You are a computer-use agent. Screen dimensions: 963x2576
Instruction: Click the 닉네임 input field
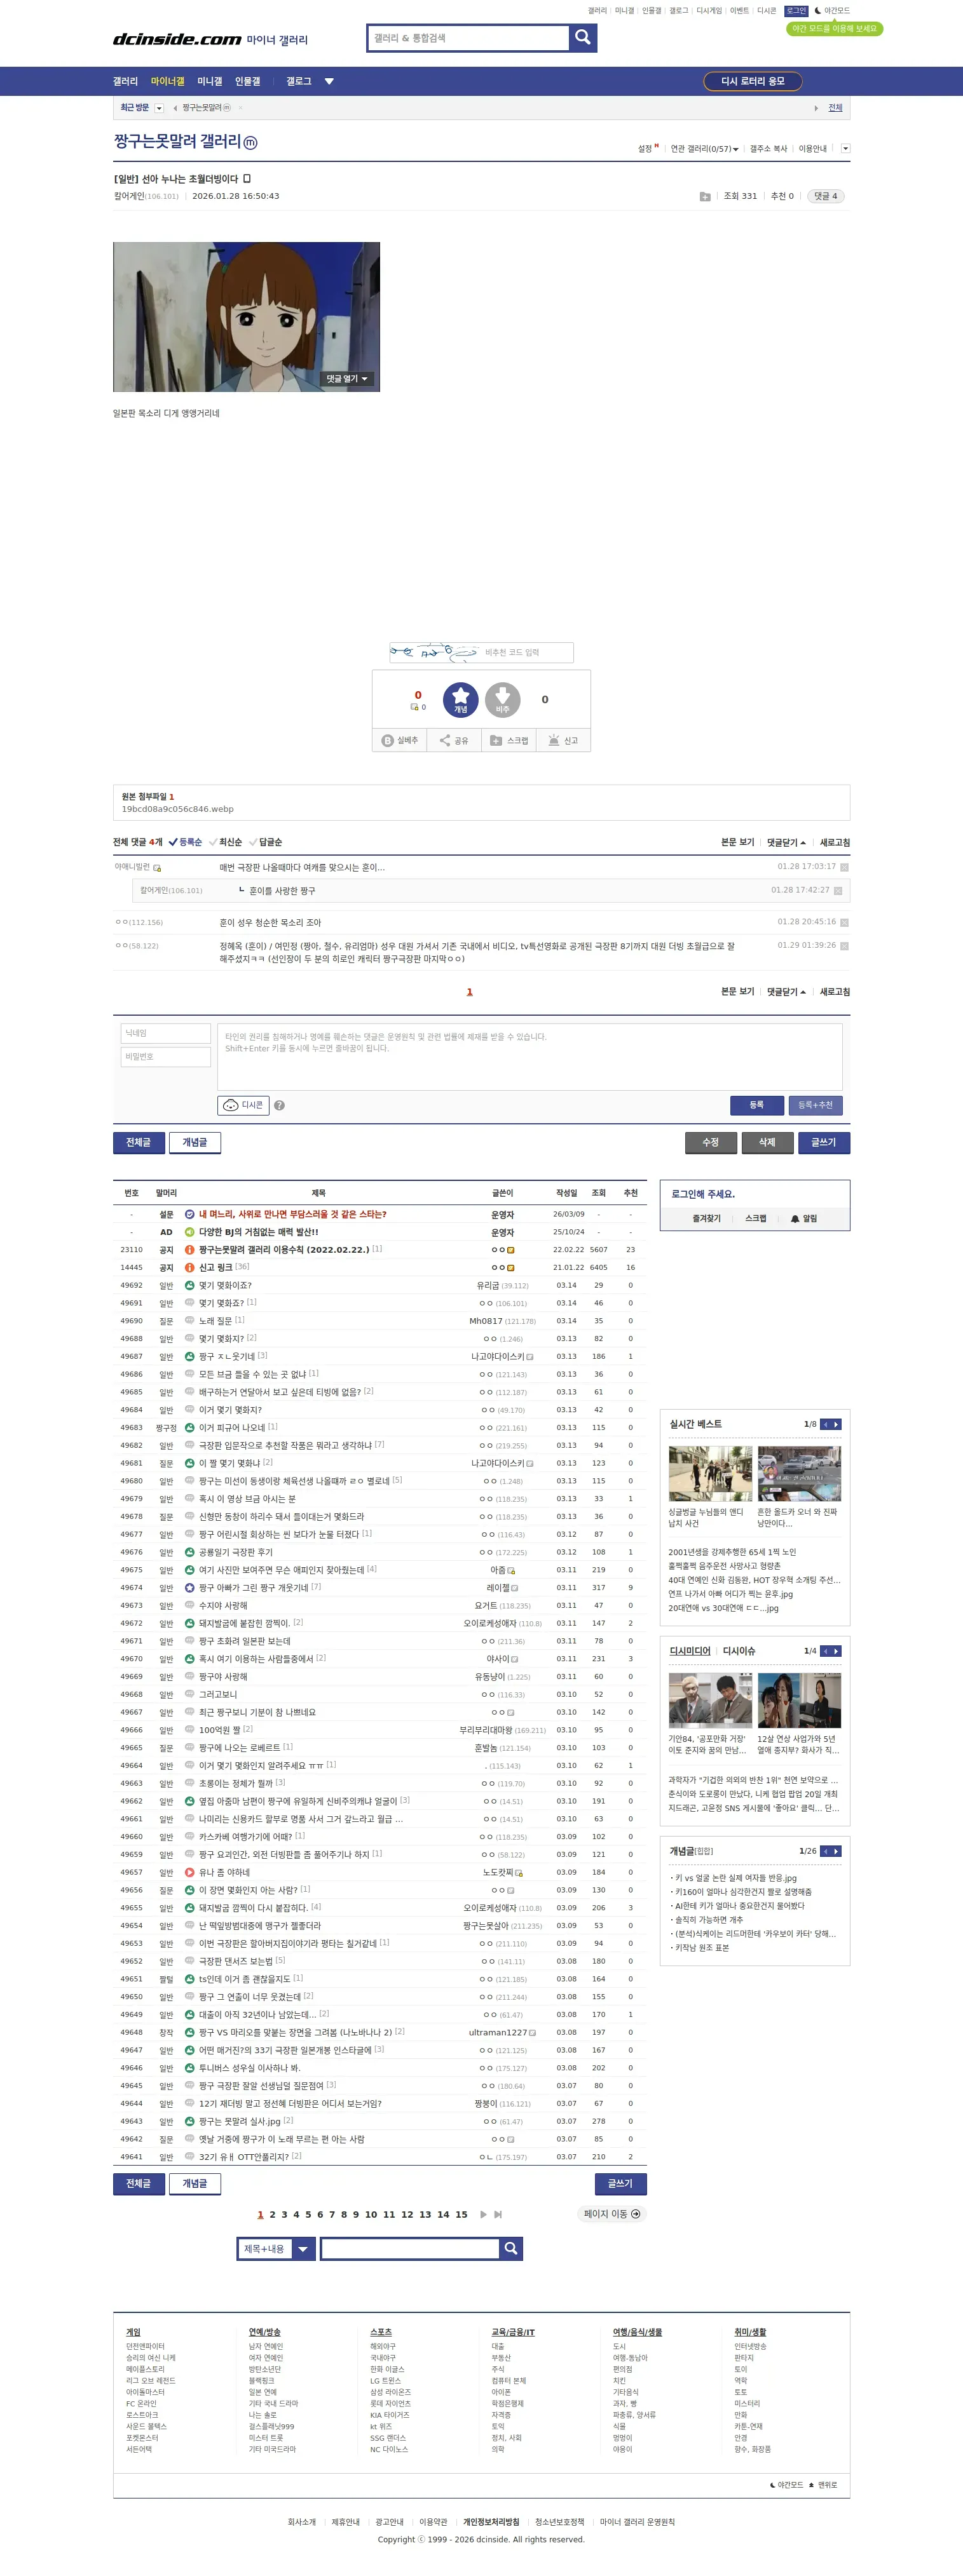click(x=166, y=1033)
